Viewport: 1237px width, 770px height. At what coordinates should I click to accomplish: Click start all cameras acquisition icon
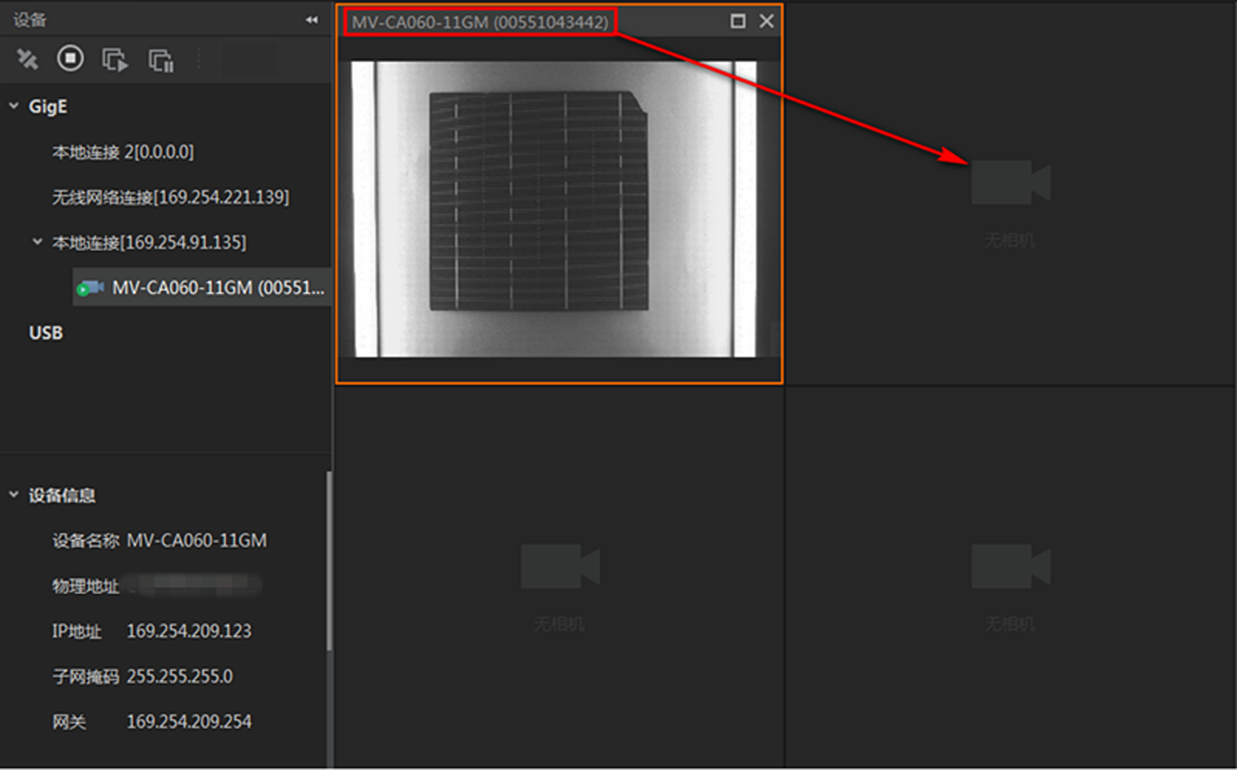pyautogui.click(x=115, y=60)
